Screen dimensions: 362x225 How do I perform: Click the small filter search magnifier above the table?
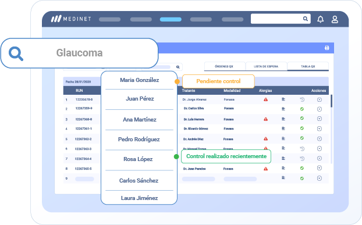coord(178,67)
